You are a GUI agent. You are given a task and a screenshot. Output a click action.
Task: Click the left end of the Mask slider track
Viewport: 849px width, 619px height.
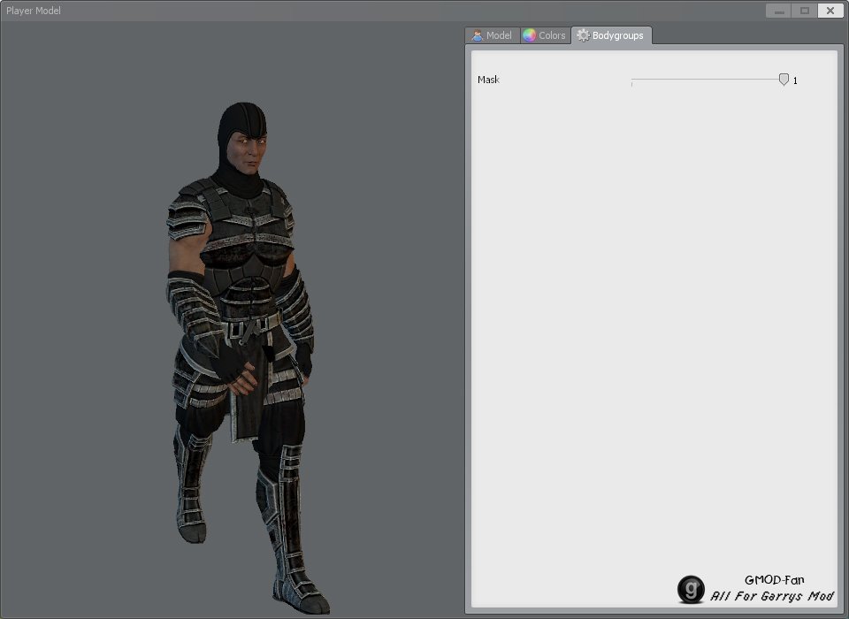point(632,80)
